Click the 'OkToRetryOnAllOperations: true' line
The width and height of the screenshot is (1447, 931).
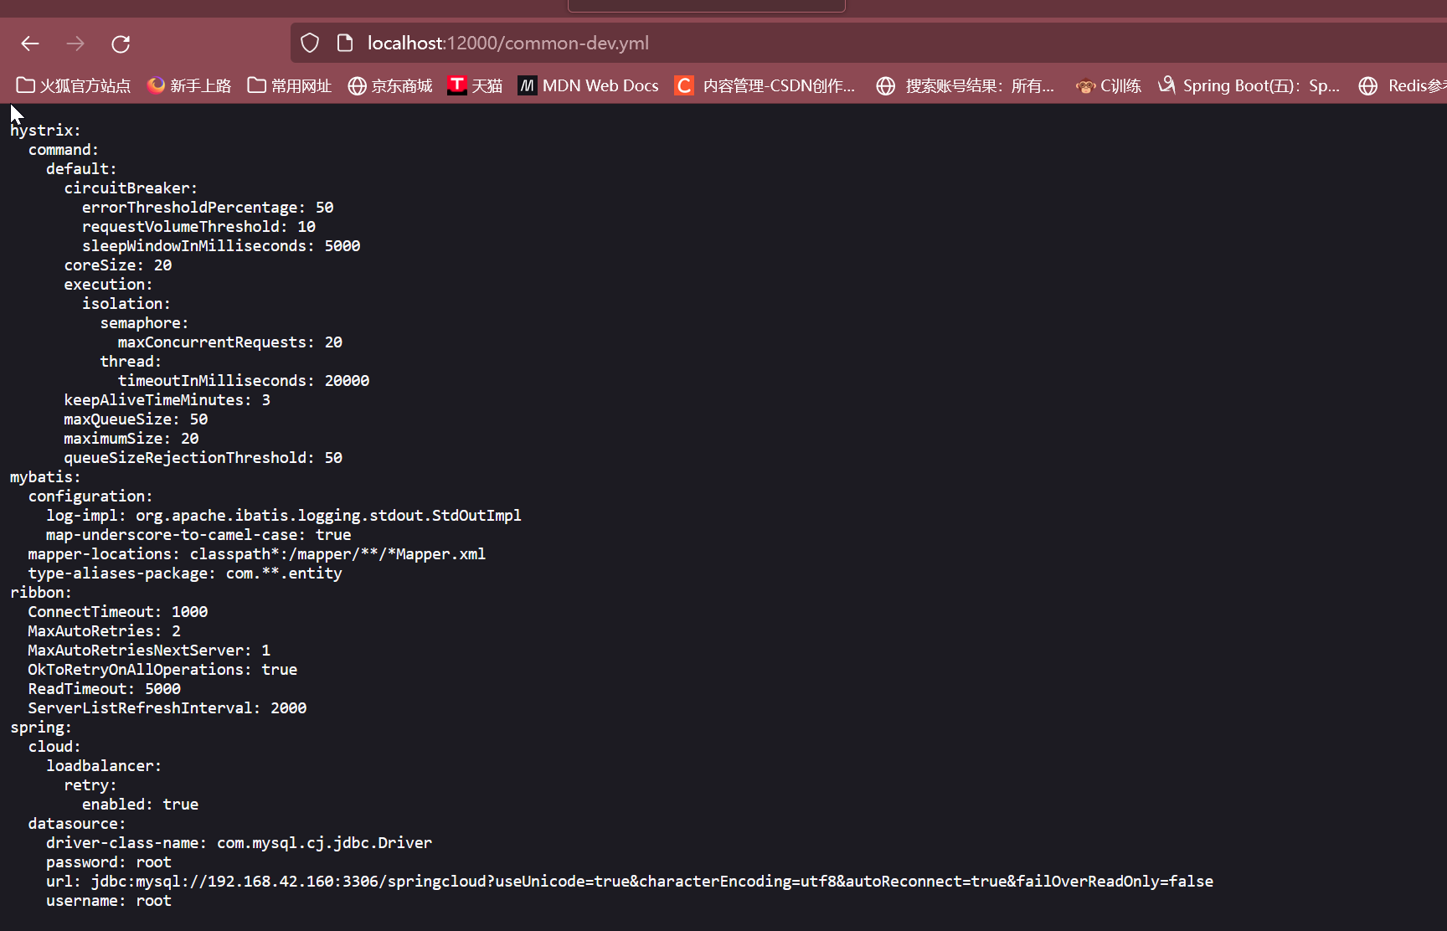[162, 670]
